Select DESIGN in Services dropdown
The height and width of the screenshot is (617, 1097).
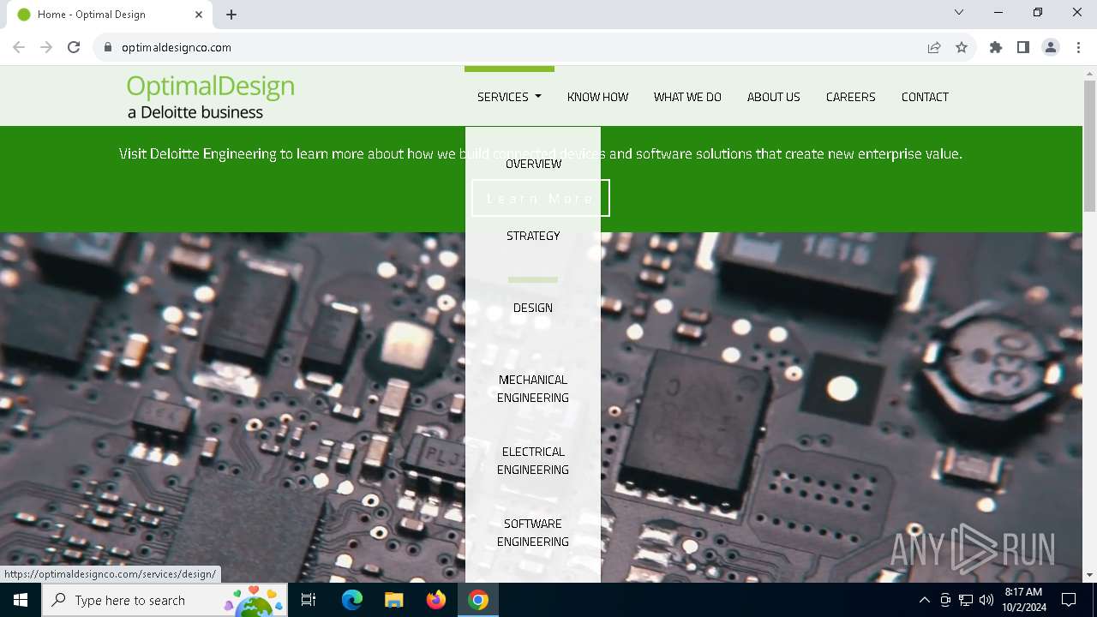533,308
